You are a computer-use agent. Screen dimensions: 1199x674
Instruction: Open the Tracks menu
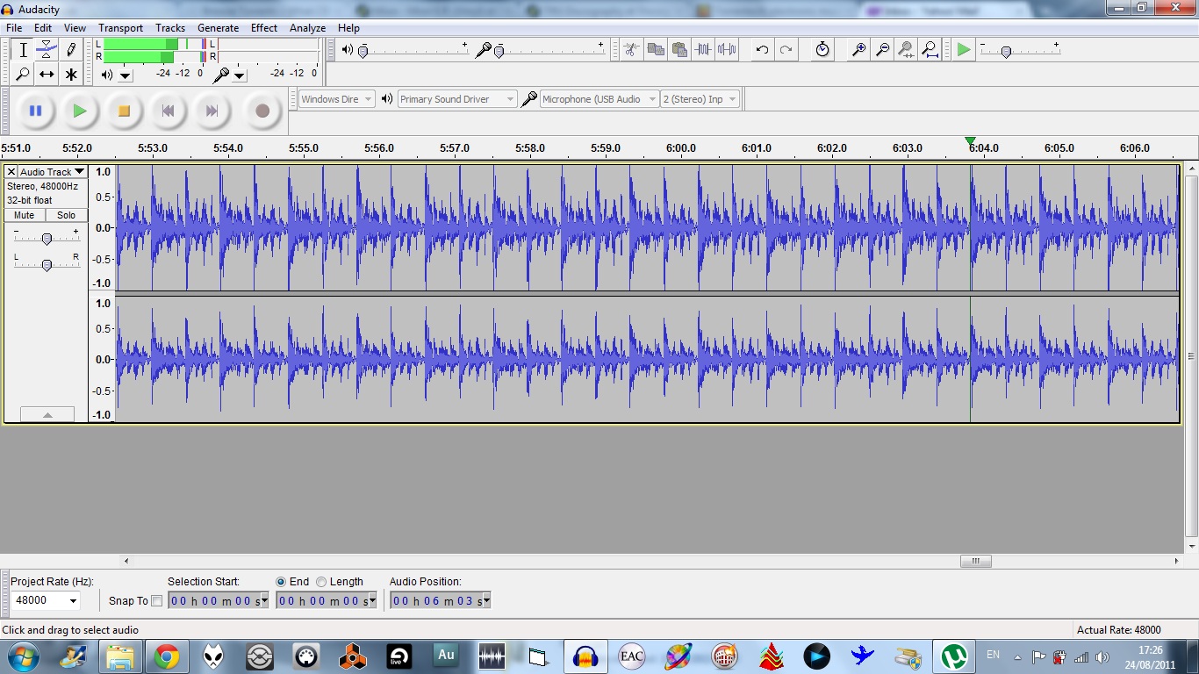[170, 28]
